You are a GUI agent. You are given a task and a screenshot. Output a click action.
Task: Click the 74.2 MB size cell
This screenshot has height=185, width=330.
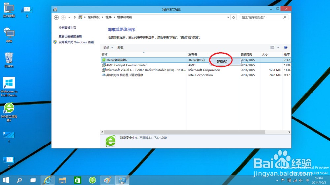click(275, 75)
